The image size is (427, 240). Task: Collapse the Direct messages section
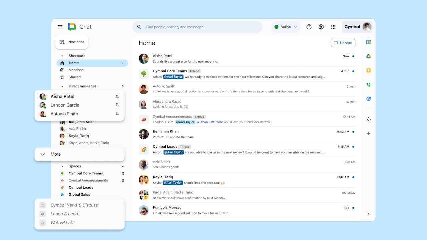62,86
